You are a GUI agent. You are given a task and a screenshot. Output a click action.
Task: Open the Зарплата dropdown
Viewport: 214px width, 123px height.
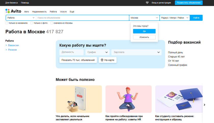tap(136, 52)
